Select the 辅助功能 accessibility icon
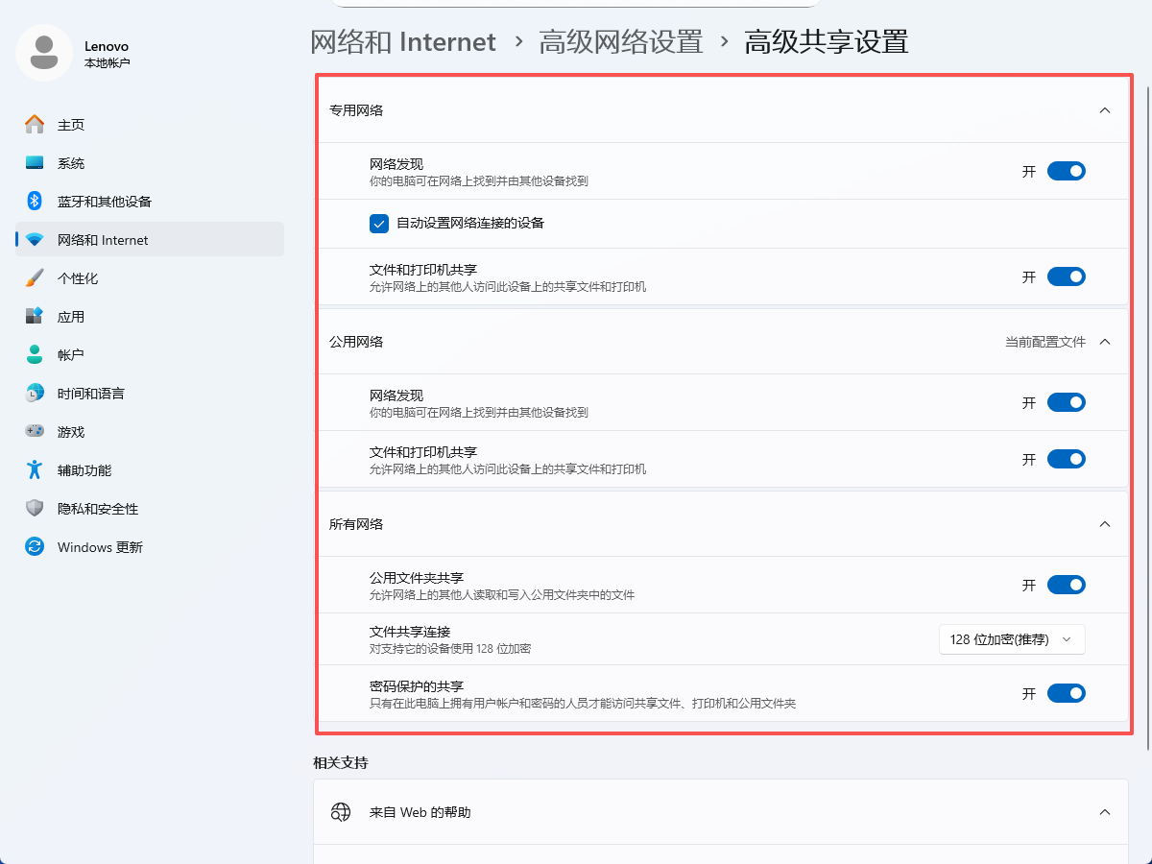The height and width of the screenshot is (864, 1152). coord(35,470)
